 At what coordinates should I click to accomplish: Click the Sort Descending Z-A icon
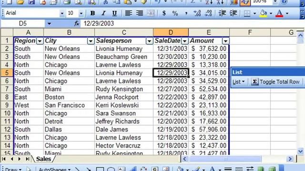[x=220, y=2]
